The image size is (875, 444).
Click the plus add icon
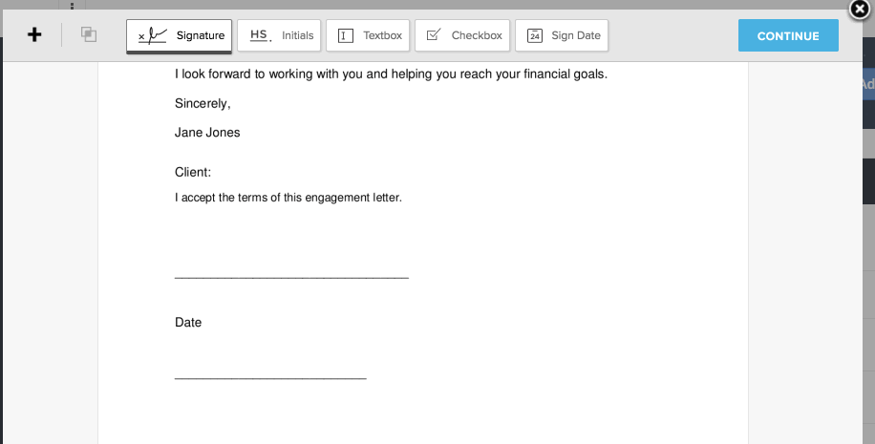click(x=34, y=34)
